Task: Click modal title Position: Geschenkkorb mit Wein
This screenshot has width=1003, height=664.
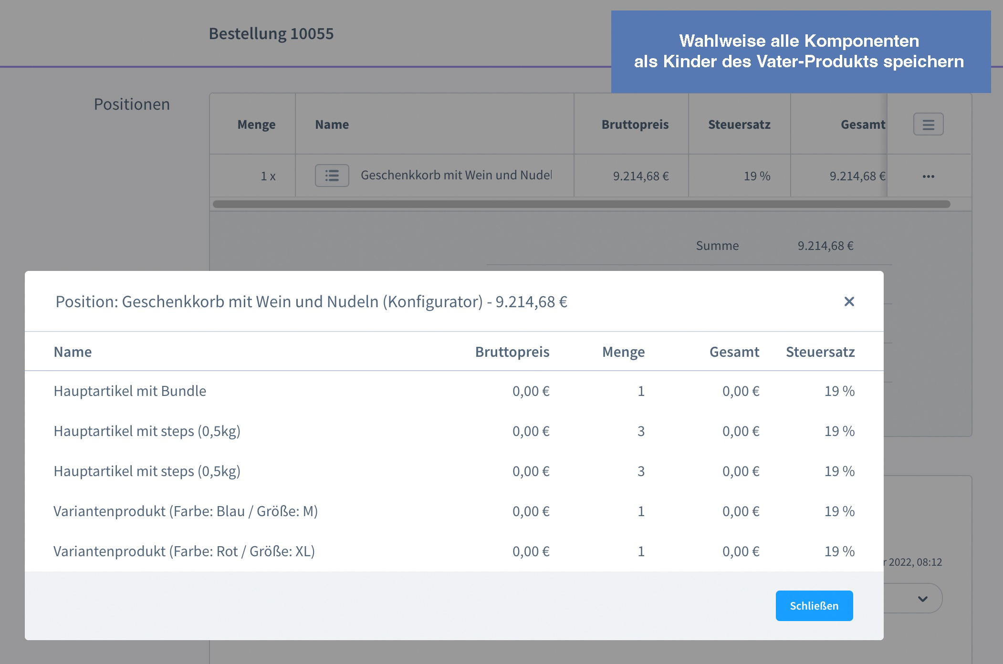Action: 311,302
